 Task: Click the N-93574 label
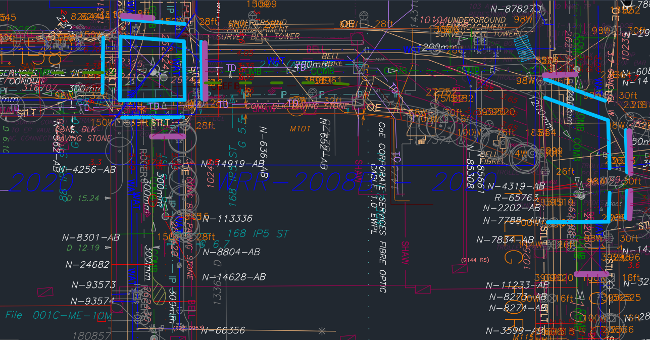93,301
